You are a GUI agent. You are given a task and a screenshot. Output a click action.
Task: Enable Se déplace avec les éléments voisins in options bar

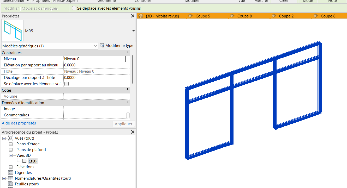[x=74, y=8]
